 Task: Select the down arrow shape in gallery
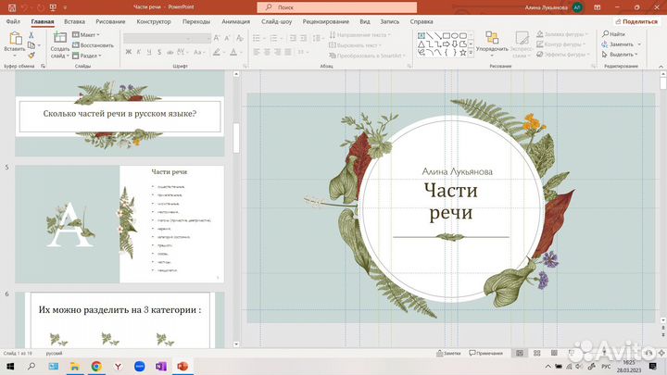click(x=455, y=44)
